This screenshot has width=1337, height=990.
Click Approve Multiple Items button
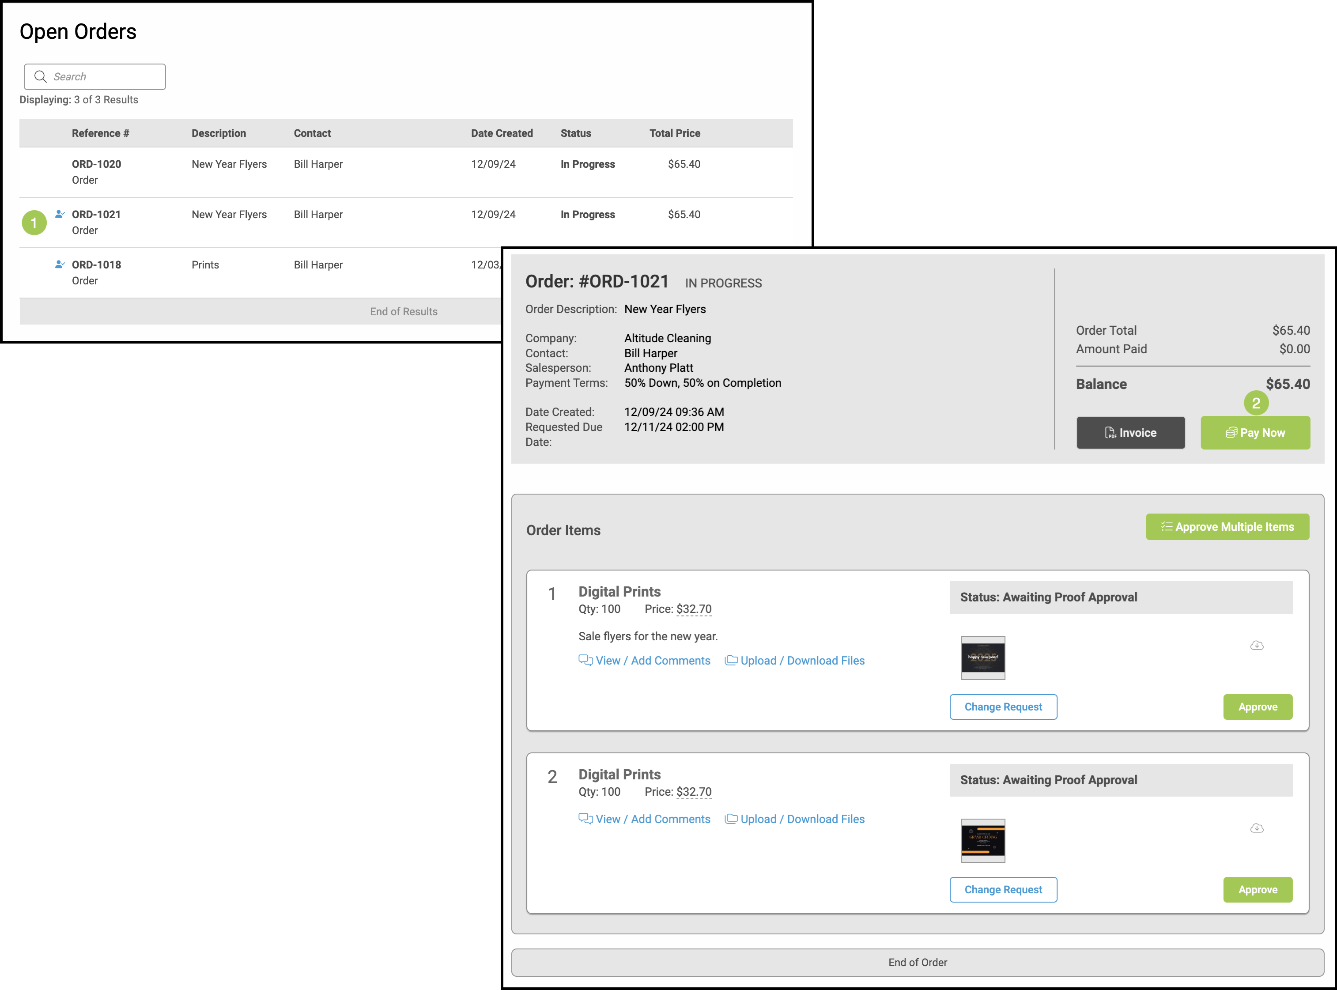1227,527
